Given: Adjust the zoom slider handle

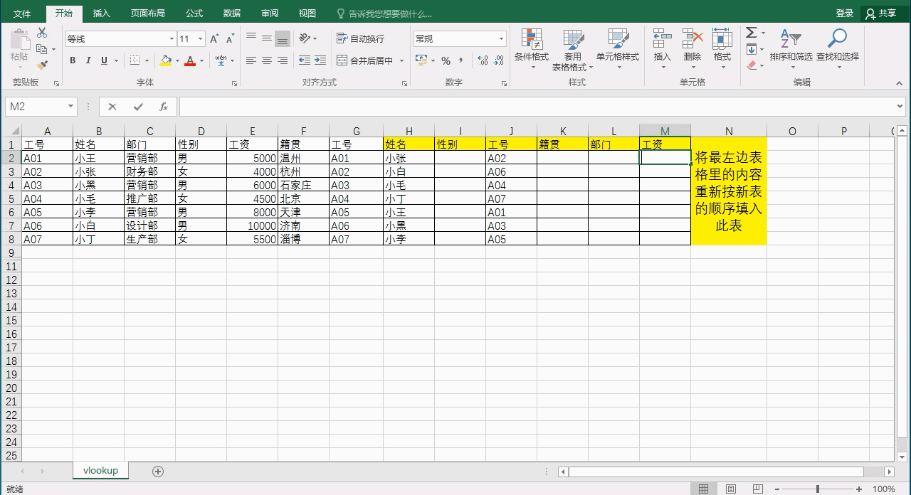Looking at the screenshot, I should 817,489.
